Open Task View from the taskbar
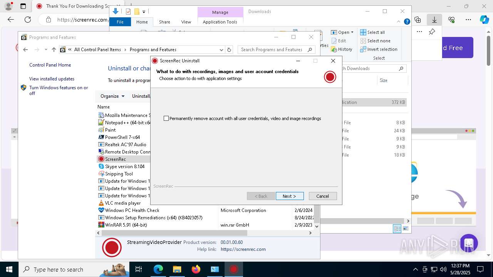The width and height of the screenshot is (493, 277). point(139,269)
